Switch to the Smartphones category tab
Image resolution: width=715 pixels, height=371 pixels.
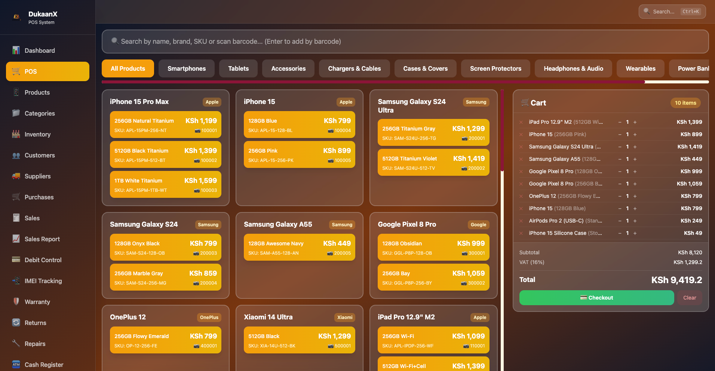[186, 68]
